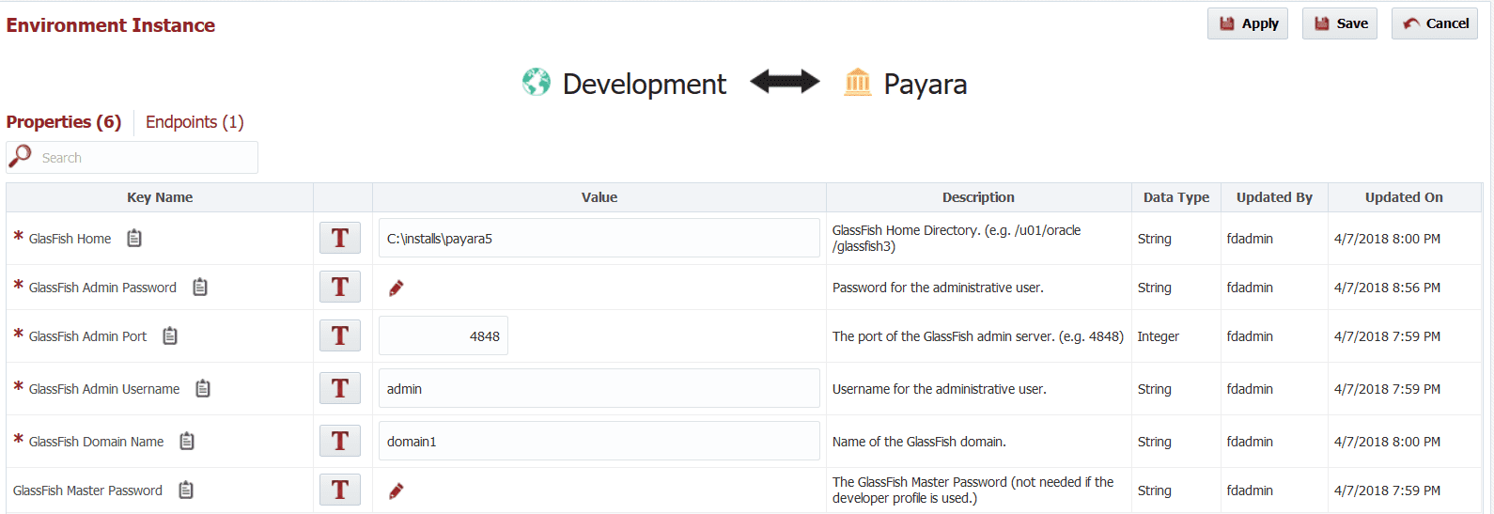Click the Admin Port value field showing 4848
The height and width of the screenshot is (514, 1494).
click(x=444, y=335)
